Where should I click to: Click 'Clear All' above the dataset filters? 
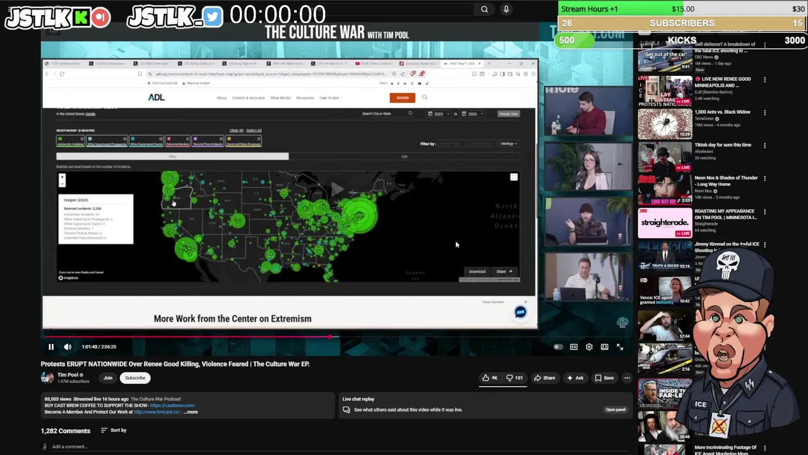click(236, 130)
